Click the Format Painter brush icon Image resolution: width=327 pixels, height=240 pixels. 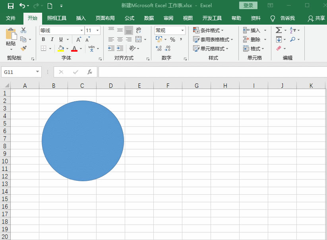click(23, 48)
